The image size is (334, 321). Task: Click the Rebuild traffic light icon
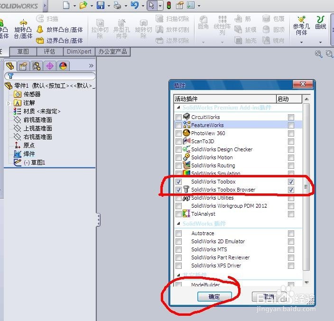coord(169,5)
